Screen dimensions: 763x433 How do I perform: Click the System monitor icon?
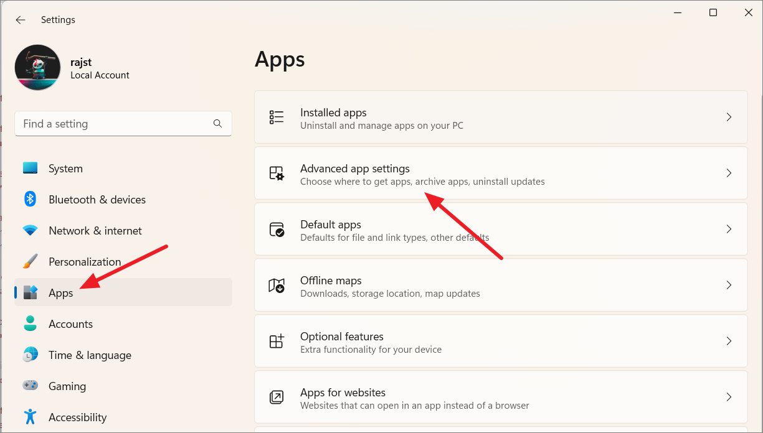(30, 168)
